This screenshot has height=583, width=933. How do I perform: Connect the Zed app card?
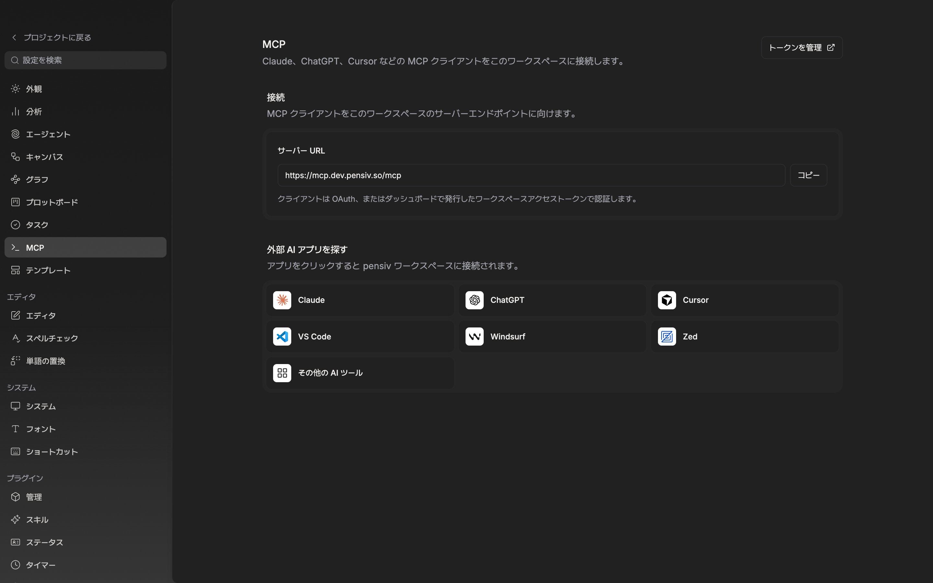click(744, 337)
